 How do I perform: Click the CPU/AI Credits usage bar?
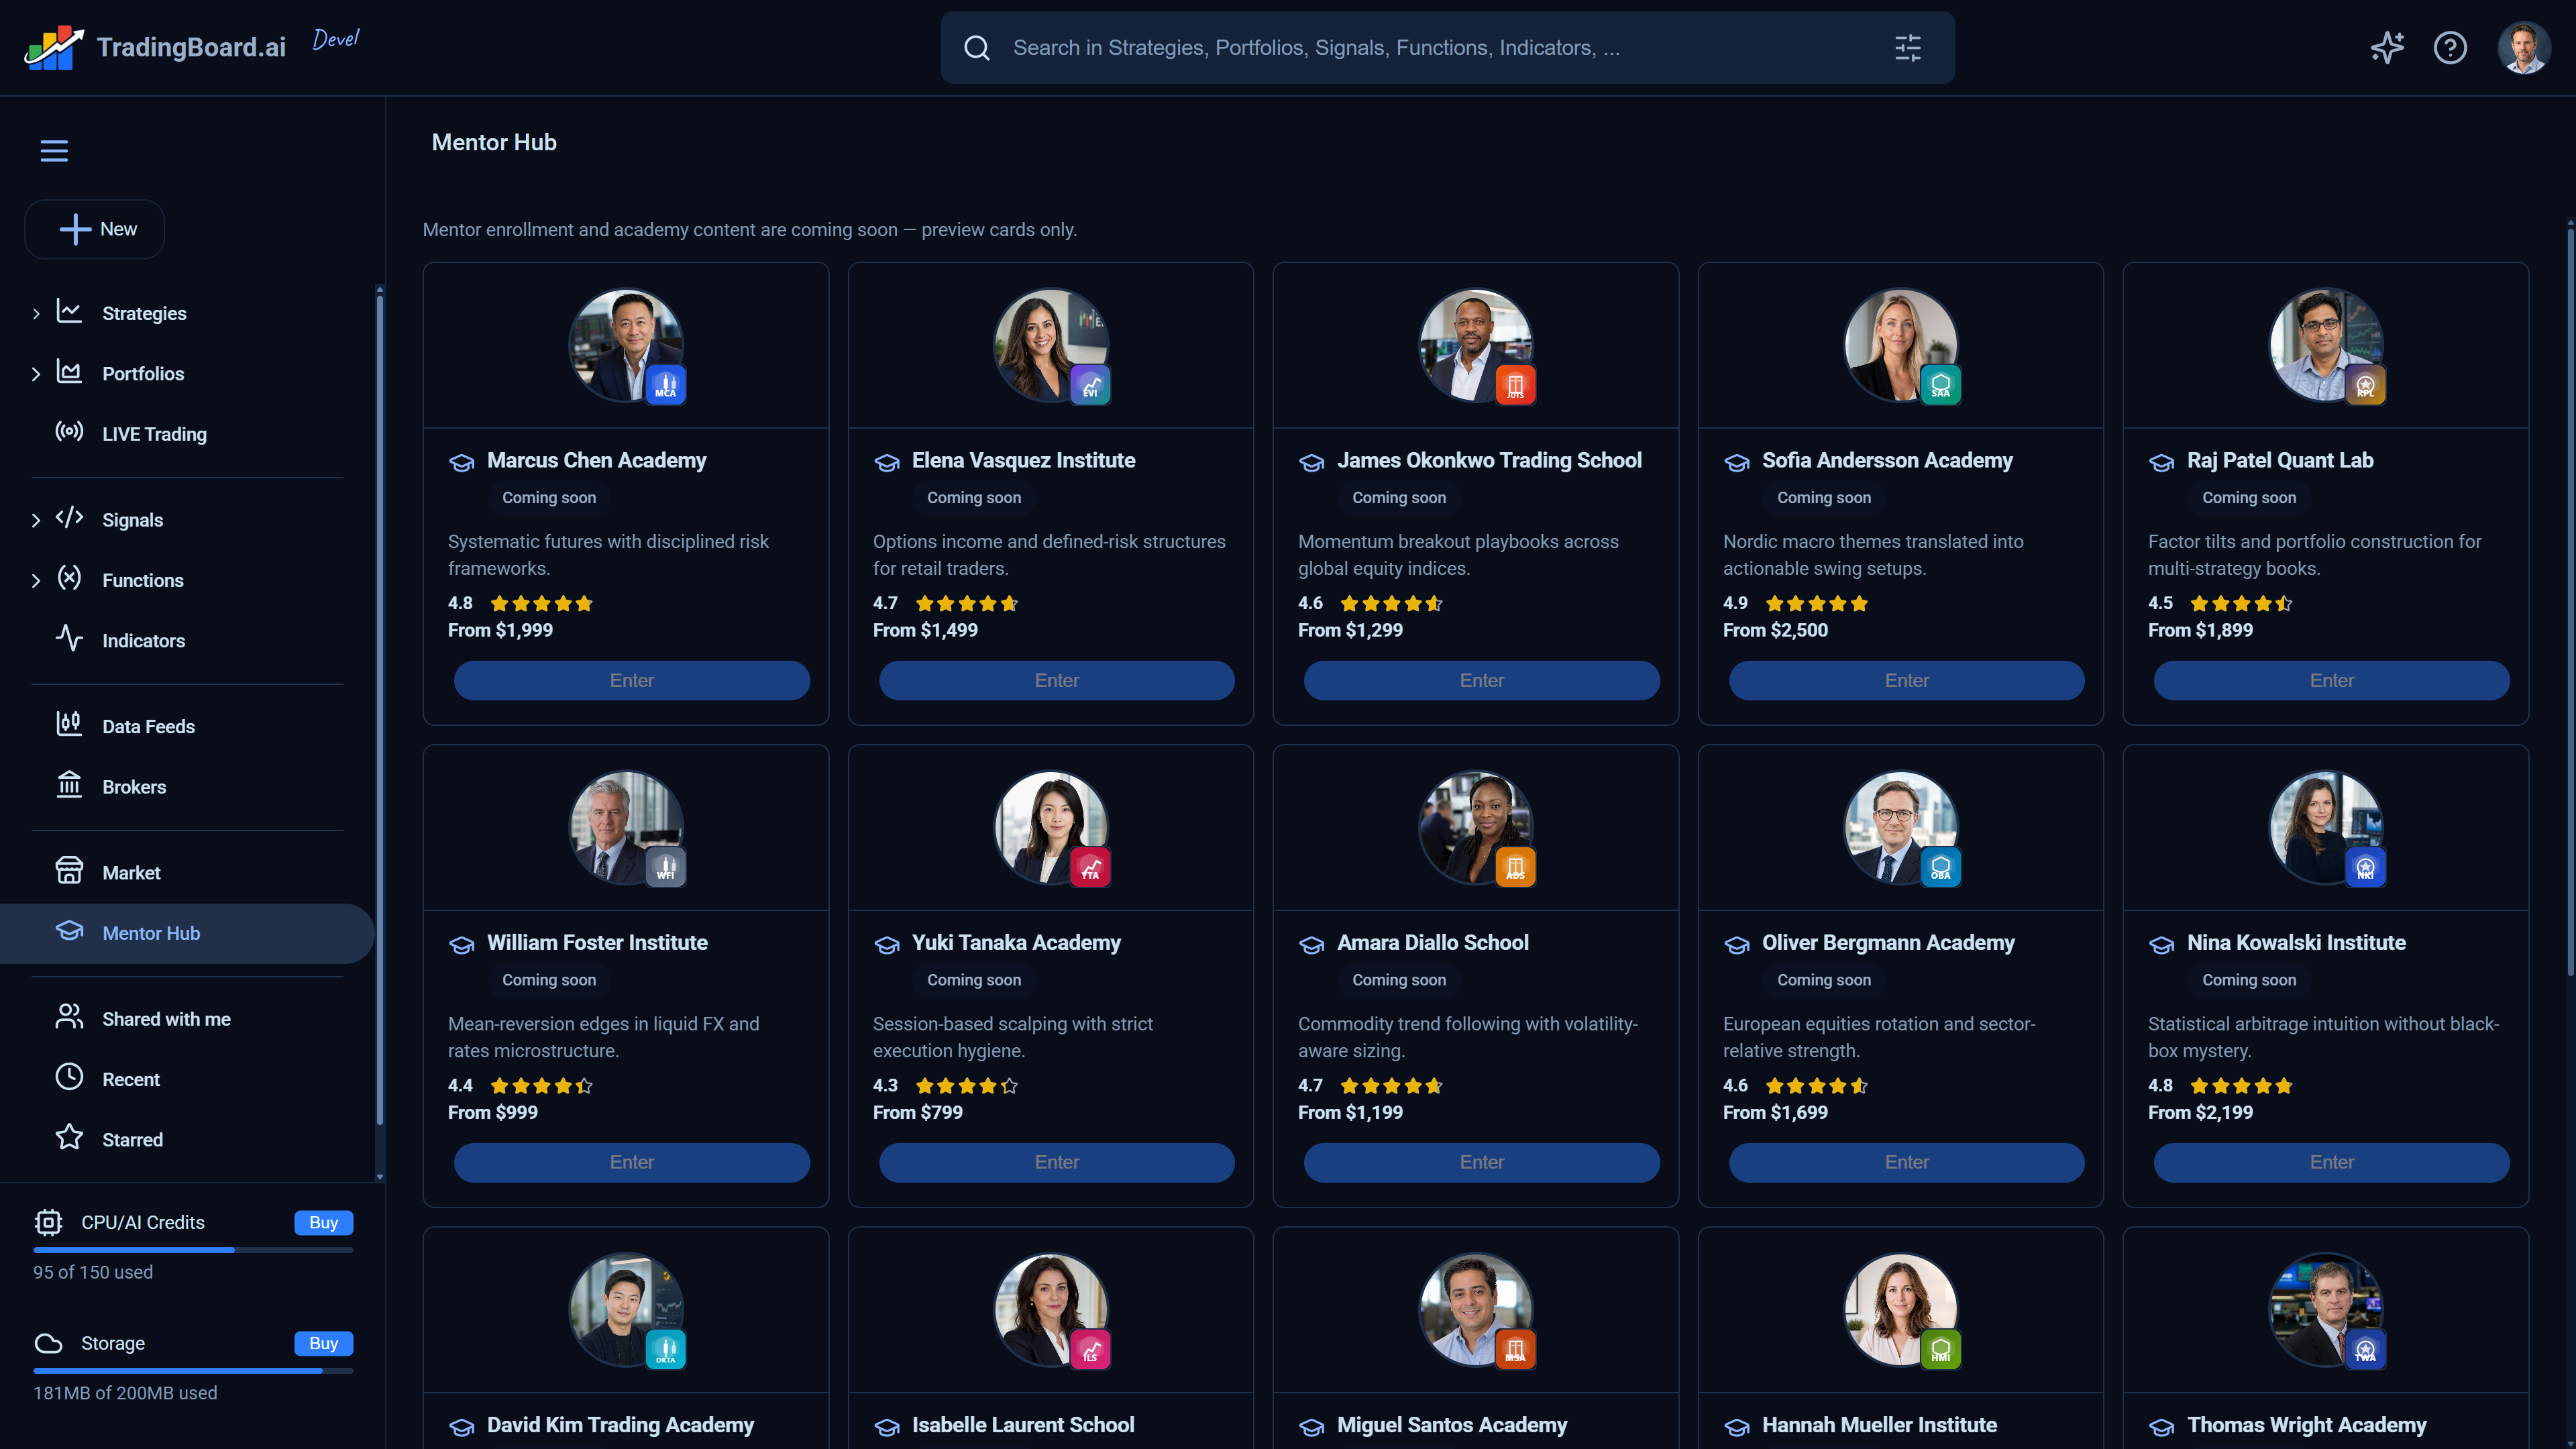coord(193,1250)
